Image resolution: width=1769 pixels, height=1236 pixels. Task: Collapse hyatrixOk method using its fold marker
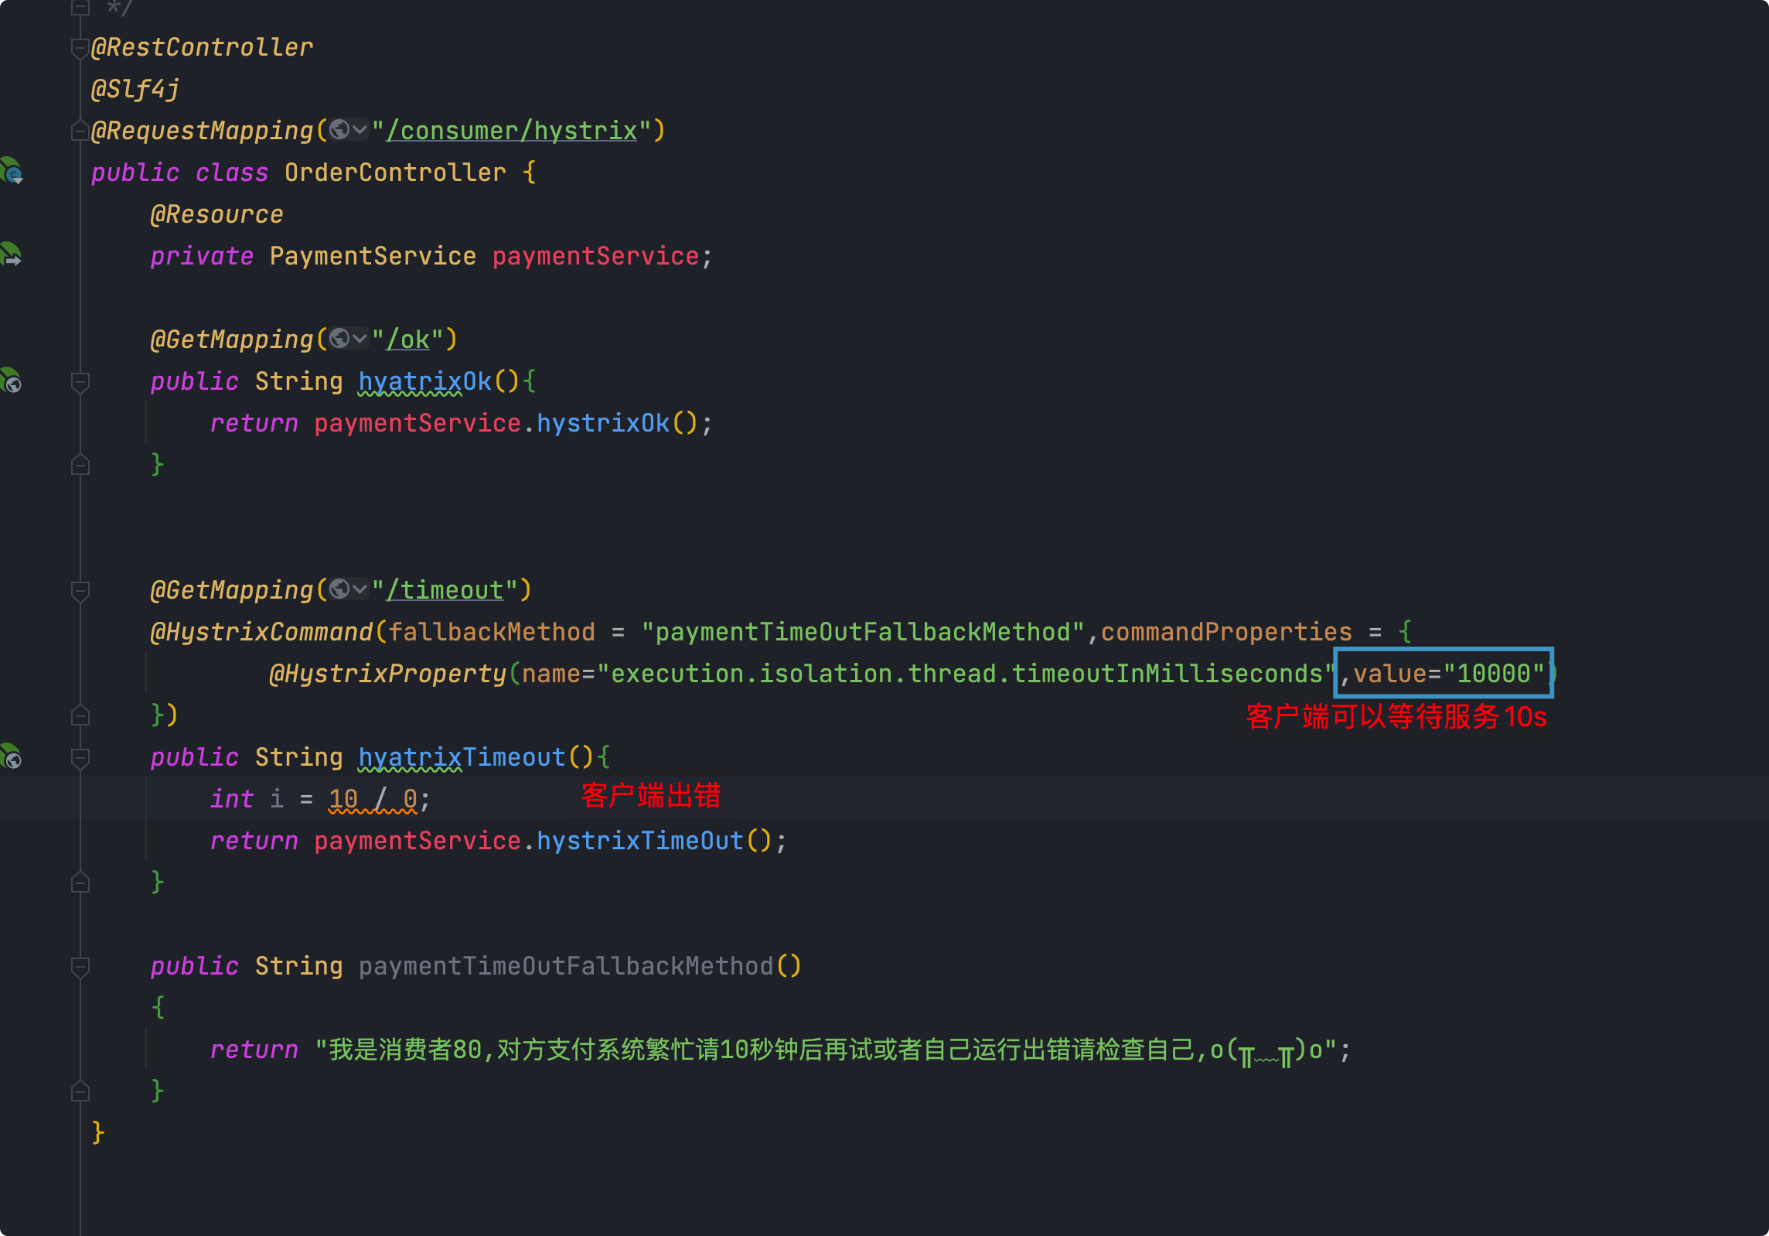80,381
